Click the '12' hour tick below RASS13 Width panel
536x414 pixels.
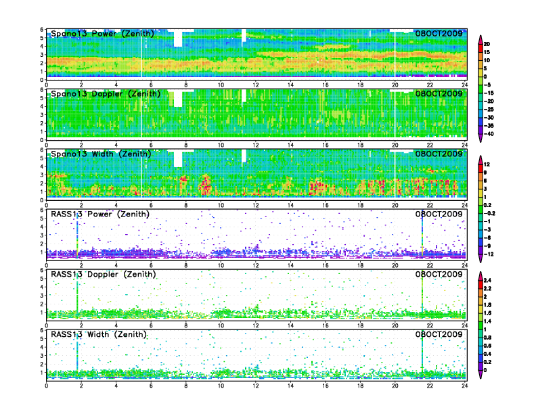coord(255,386)
